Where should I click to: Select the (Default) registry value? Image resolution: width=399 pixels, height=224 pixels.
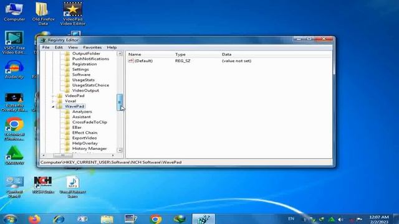[143, 61]
